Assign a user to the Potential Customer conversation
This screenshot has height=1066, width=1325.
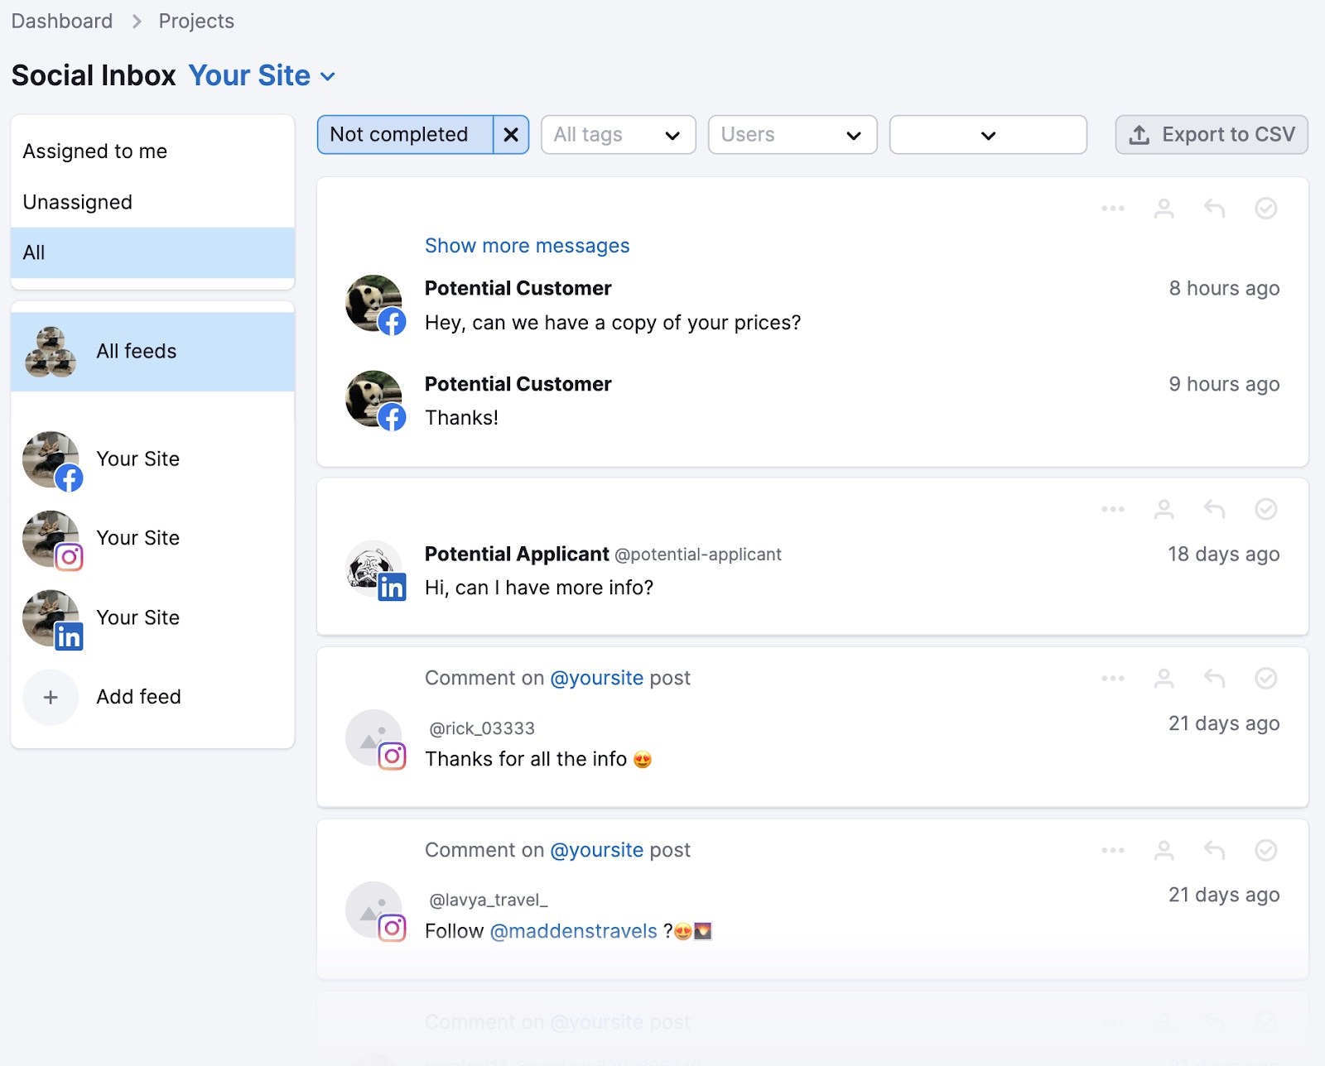click(1164, 209)
